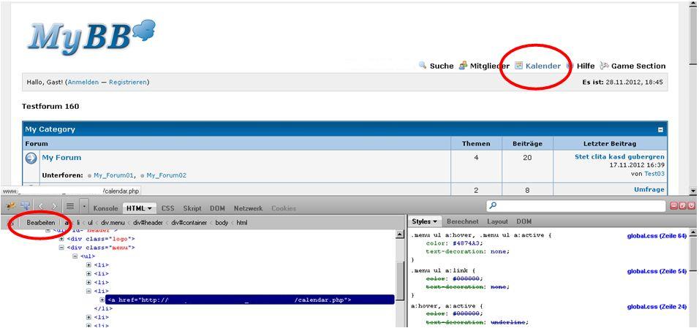Open the My Forum forum link
Screen dimensions: 699x328
pyautogui.click(x=61, y=157)
